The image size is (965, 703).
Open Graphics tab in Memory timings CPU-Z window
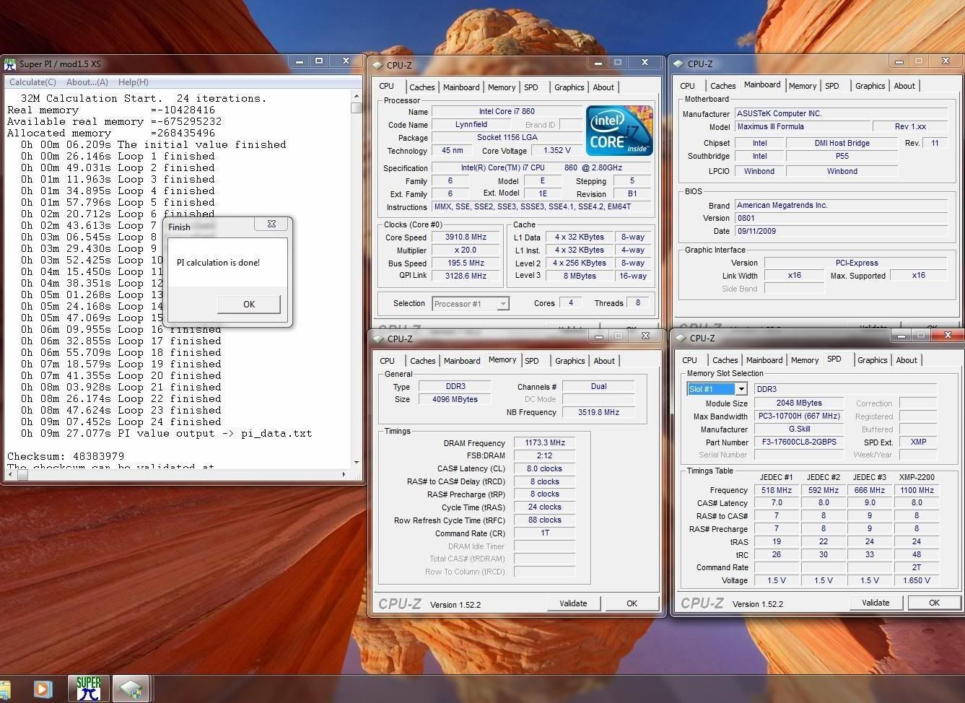(x=569, y=361)
